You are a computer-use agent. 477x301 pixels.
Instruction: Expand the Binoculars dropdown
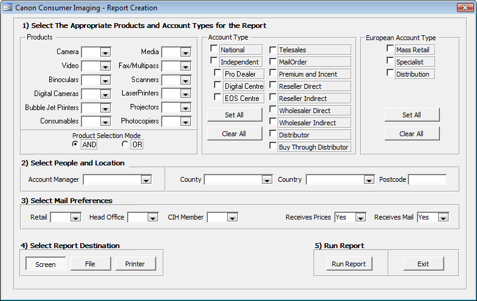pos(105,80)
